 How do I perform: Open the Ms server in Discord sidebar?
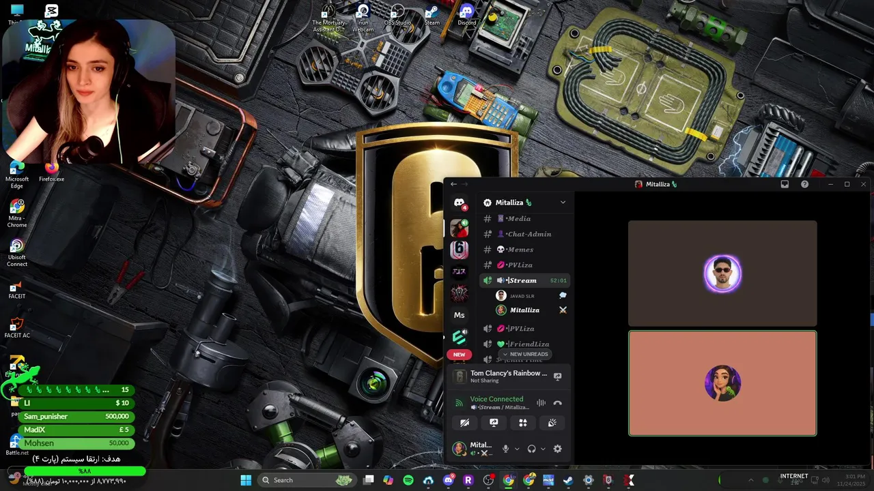point(460,315)
